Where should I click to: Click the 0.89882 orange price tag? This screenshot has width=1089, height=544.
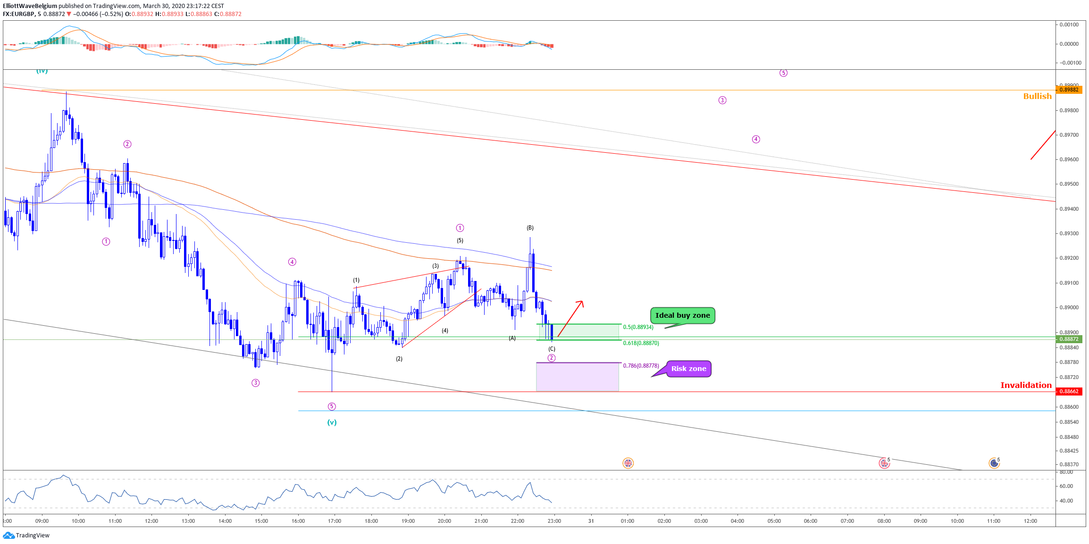[1069, 90]
